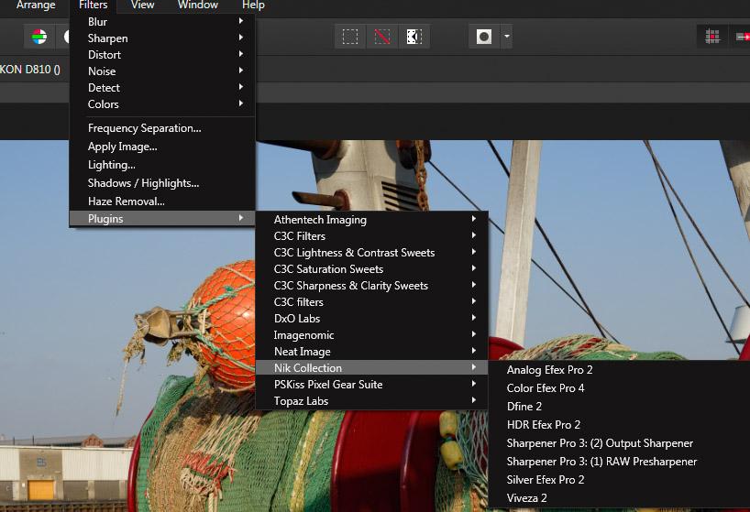This screenshot has height=512, width=750.
Task: Launch Silver Efex Pro 2 plugin
Action: pyautogui.click(x=620, y=480)
